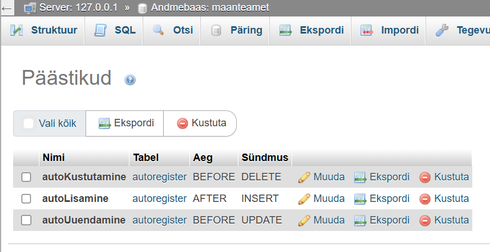Click the export icon in autoUuendamine row
Screen dimensions: 490x252
(x=360, y=221)
